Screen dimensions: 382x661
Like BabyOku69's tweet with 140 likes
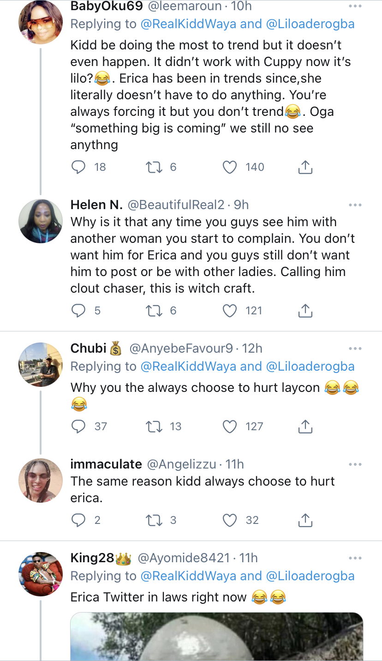230,167
